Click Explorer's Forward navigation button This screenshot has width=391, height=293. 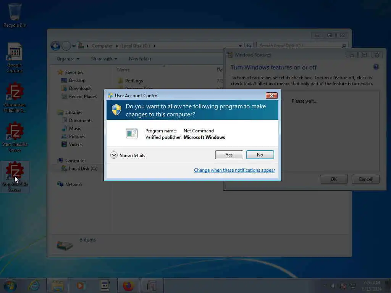(x=66, y=46)
